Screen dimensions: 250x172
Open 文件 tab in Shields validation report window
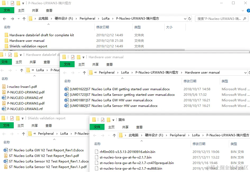pos(7,125)
